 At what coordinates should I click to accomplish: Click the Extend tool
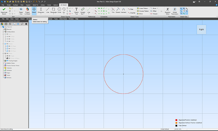[118, 10]
